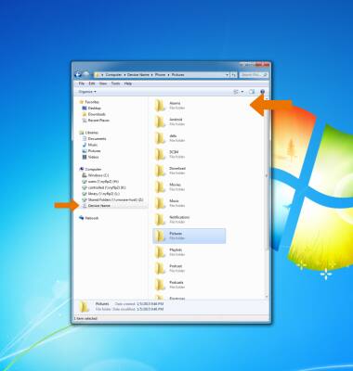Click the large Pictures folder icon in the details pane
The width and height of the screenshot is (353, 371).
[85, 306]
